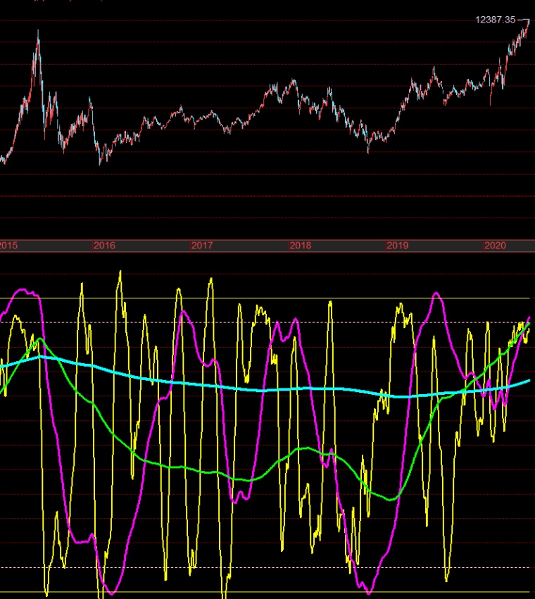Click the tallest yellow oscillator peak in 2016
Image resolution: width=535 pixels, height=599 pixels.
(x=120, y=272)
